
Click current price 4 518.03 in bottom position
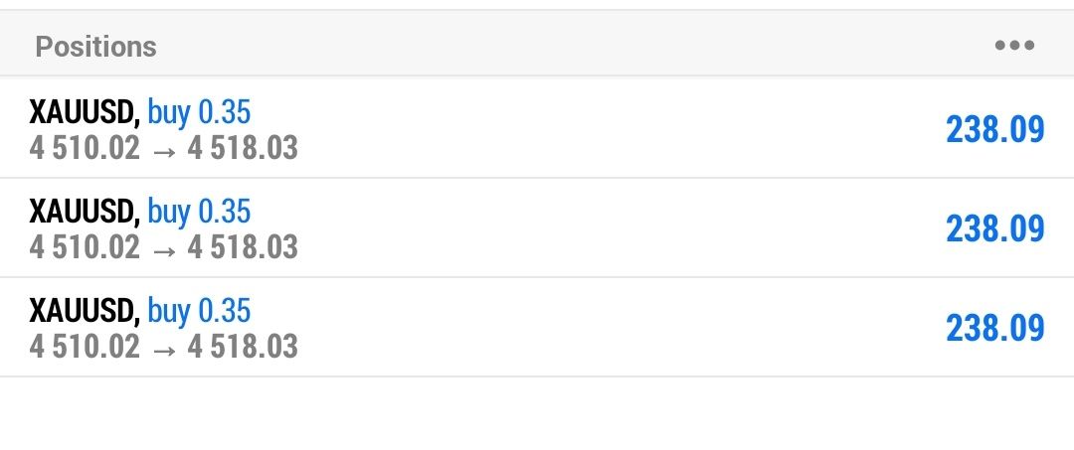tap(243, 346)
